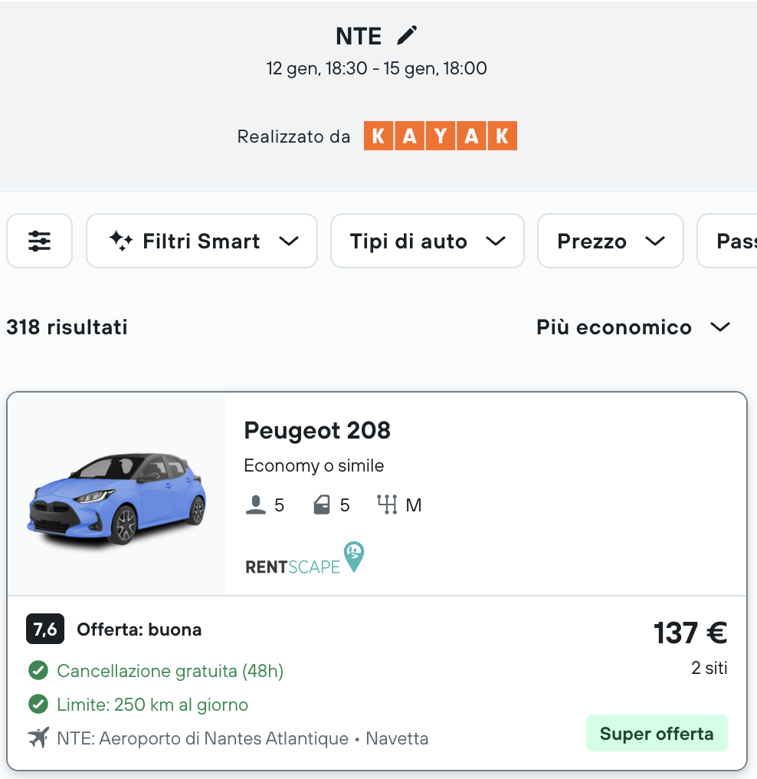757x779 pixels.
Task: Click the KAYAK logo
Action: [440, 136]
